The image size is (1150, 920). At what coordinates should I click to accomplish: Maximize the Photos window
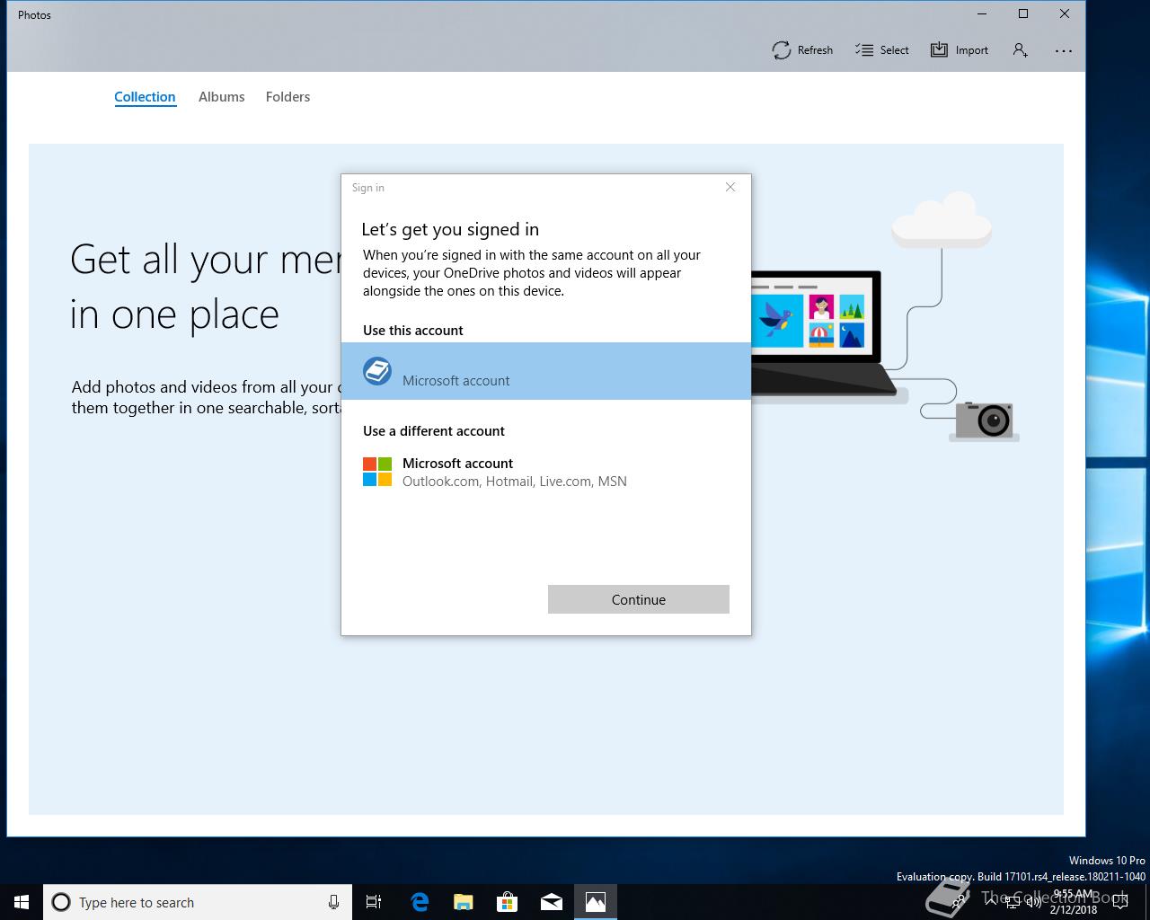[1023, 13]
